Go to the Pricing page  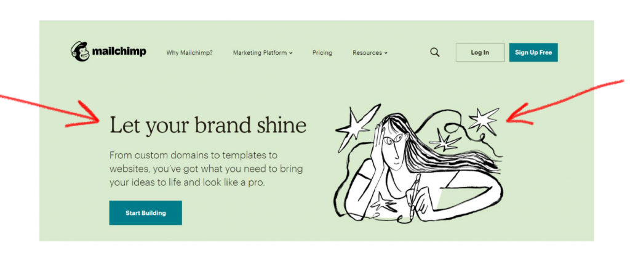pos(322,53)
